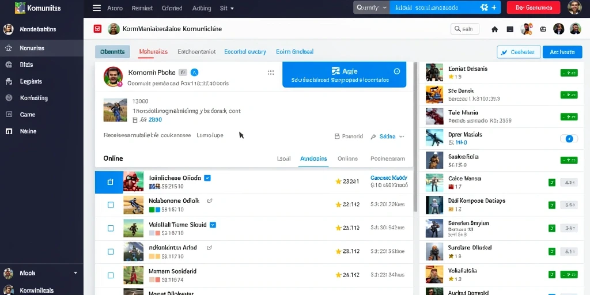Click the Lepants sidebar icon
590x295 pixels.
pyautogui.click(x=8, y=81)
